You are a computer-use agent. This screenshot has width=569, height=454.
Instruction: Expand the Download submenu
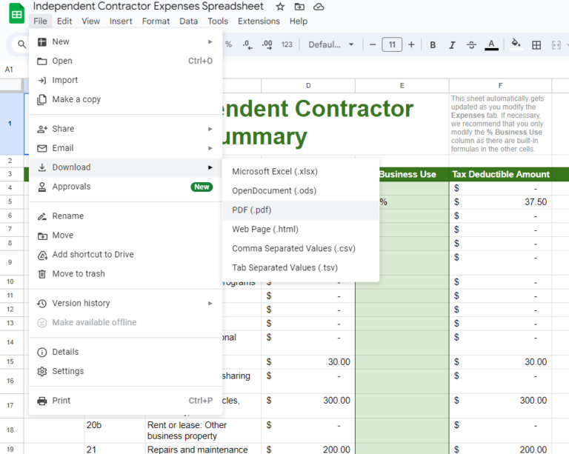pyautogui.click(x=125, y=167)
